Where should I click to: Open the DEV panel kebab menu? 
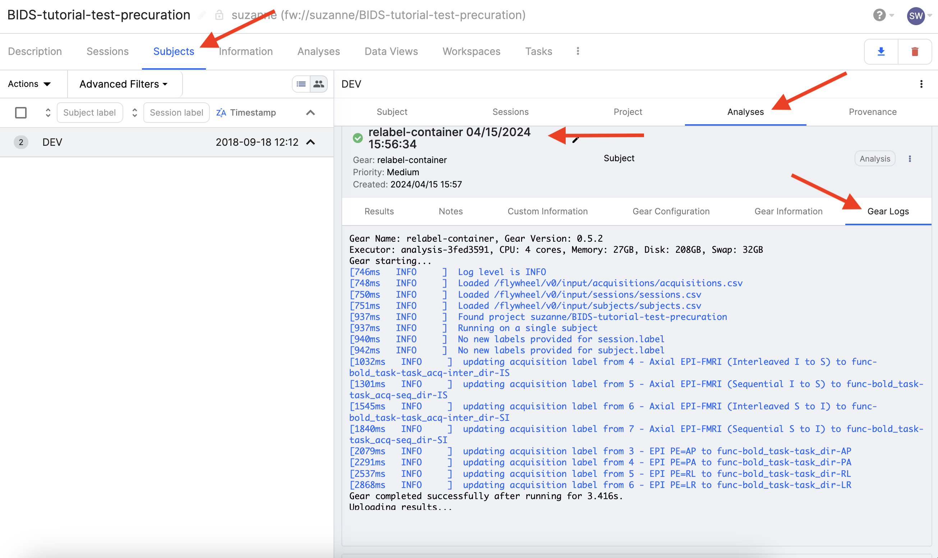coord(921,84)
